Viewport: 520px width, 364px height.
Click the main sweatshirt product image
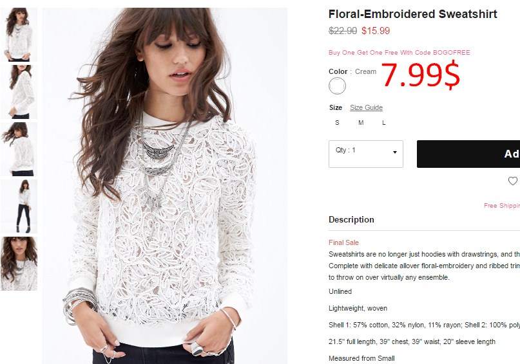(x=164, y=186)
